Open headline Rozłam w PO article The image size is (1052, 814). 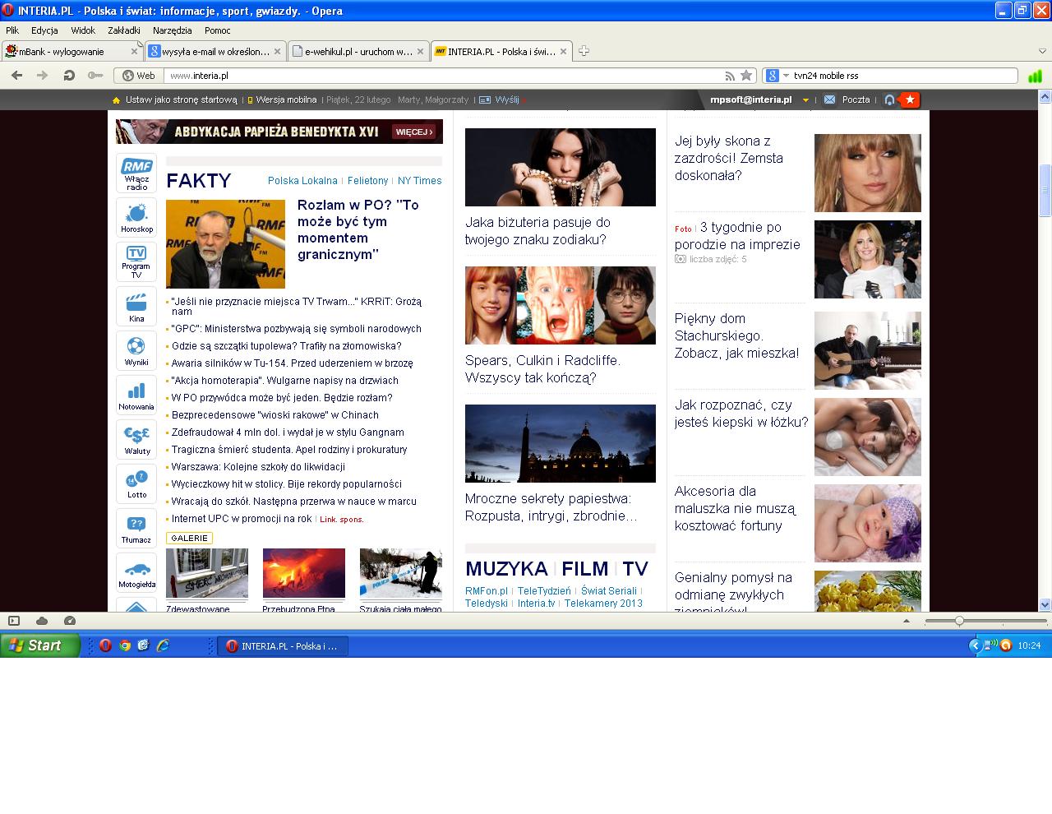[358, 229]
